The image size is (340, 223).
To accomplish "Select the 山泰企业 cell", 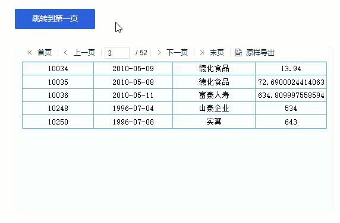I will (214, 108).
